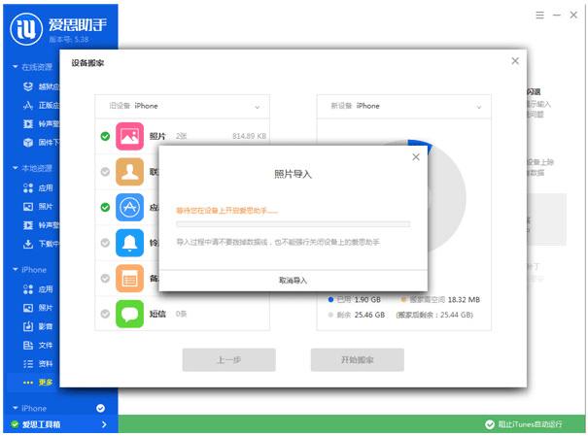Screen dimensions: 588x436
Task: Click the i4 爱思助手 logo icon
Action: pos(26,28)
